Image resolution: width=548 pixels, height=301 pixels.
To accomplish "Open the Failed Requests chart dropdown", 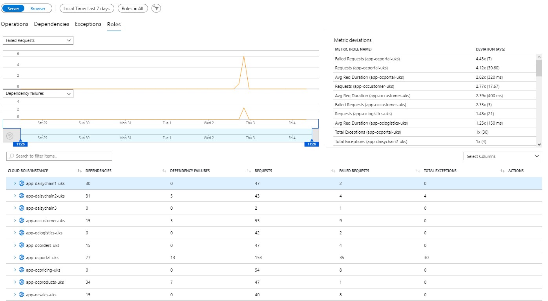I will [x=38, y=40].
